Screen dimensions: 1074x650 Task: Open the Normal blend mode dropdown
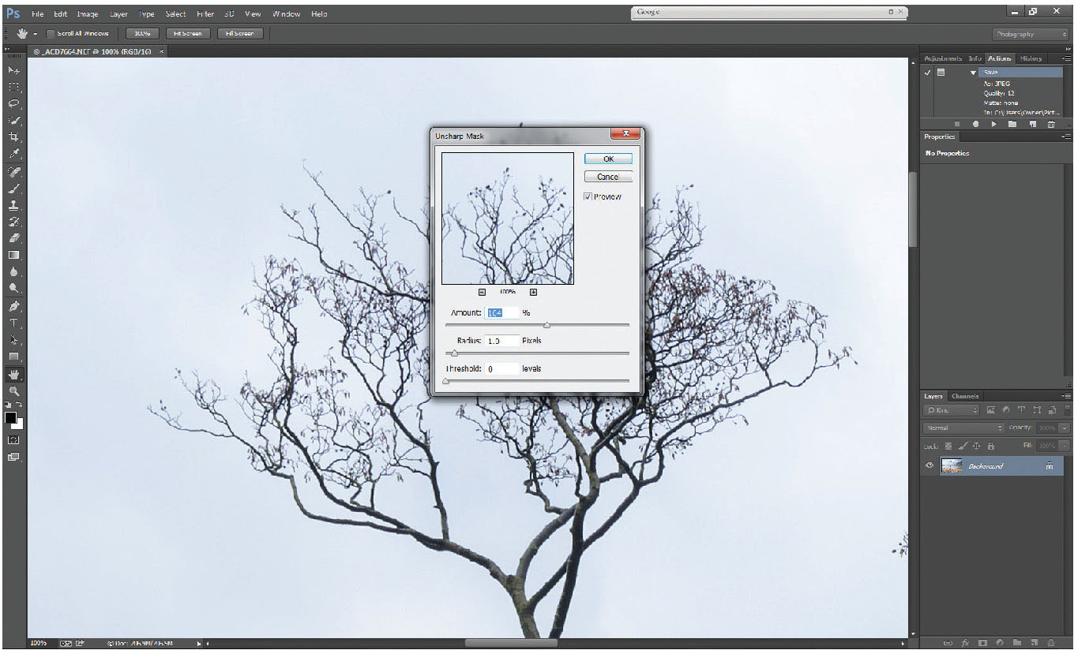click(963, 428)
